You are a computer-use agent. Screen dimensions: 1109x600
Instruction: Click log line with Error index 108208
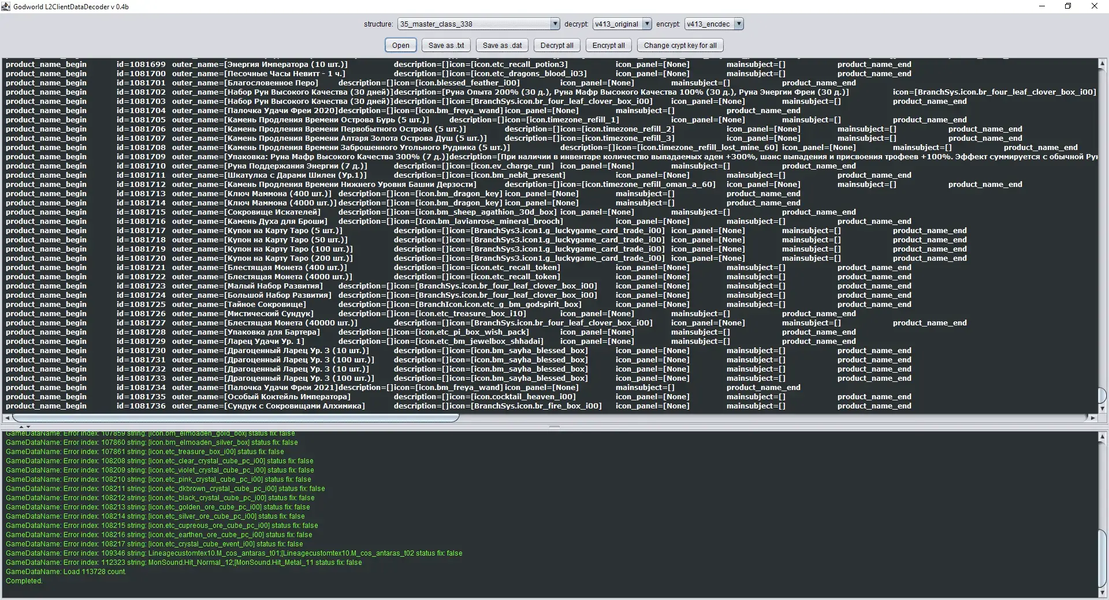(x=159, y=461)
